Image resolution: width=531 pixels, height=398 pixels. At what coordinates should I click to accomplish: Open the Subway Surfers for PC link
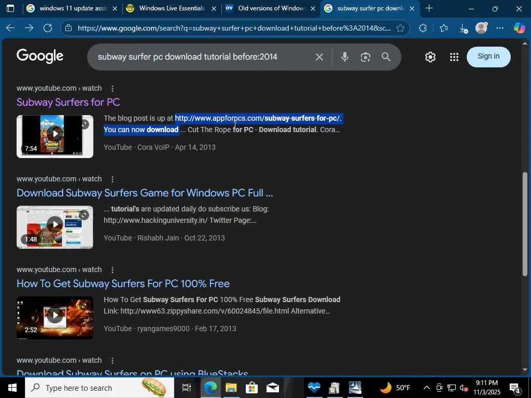tap(68, 102)
